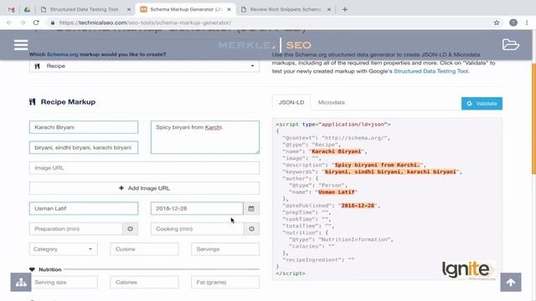Click the author field Usman Latif

point(84,208)
